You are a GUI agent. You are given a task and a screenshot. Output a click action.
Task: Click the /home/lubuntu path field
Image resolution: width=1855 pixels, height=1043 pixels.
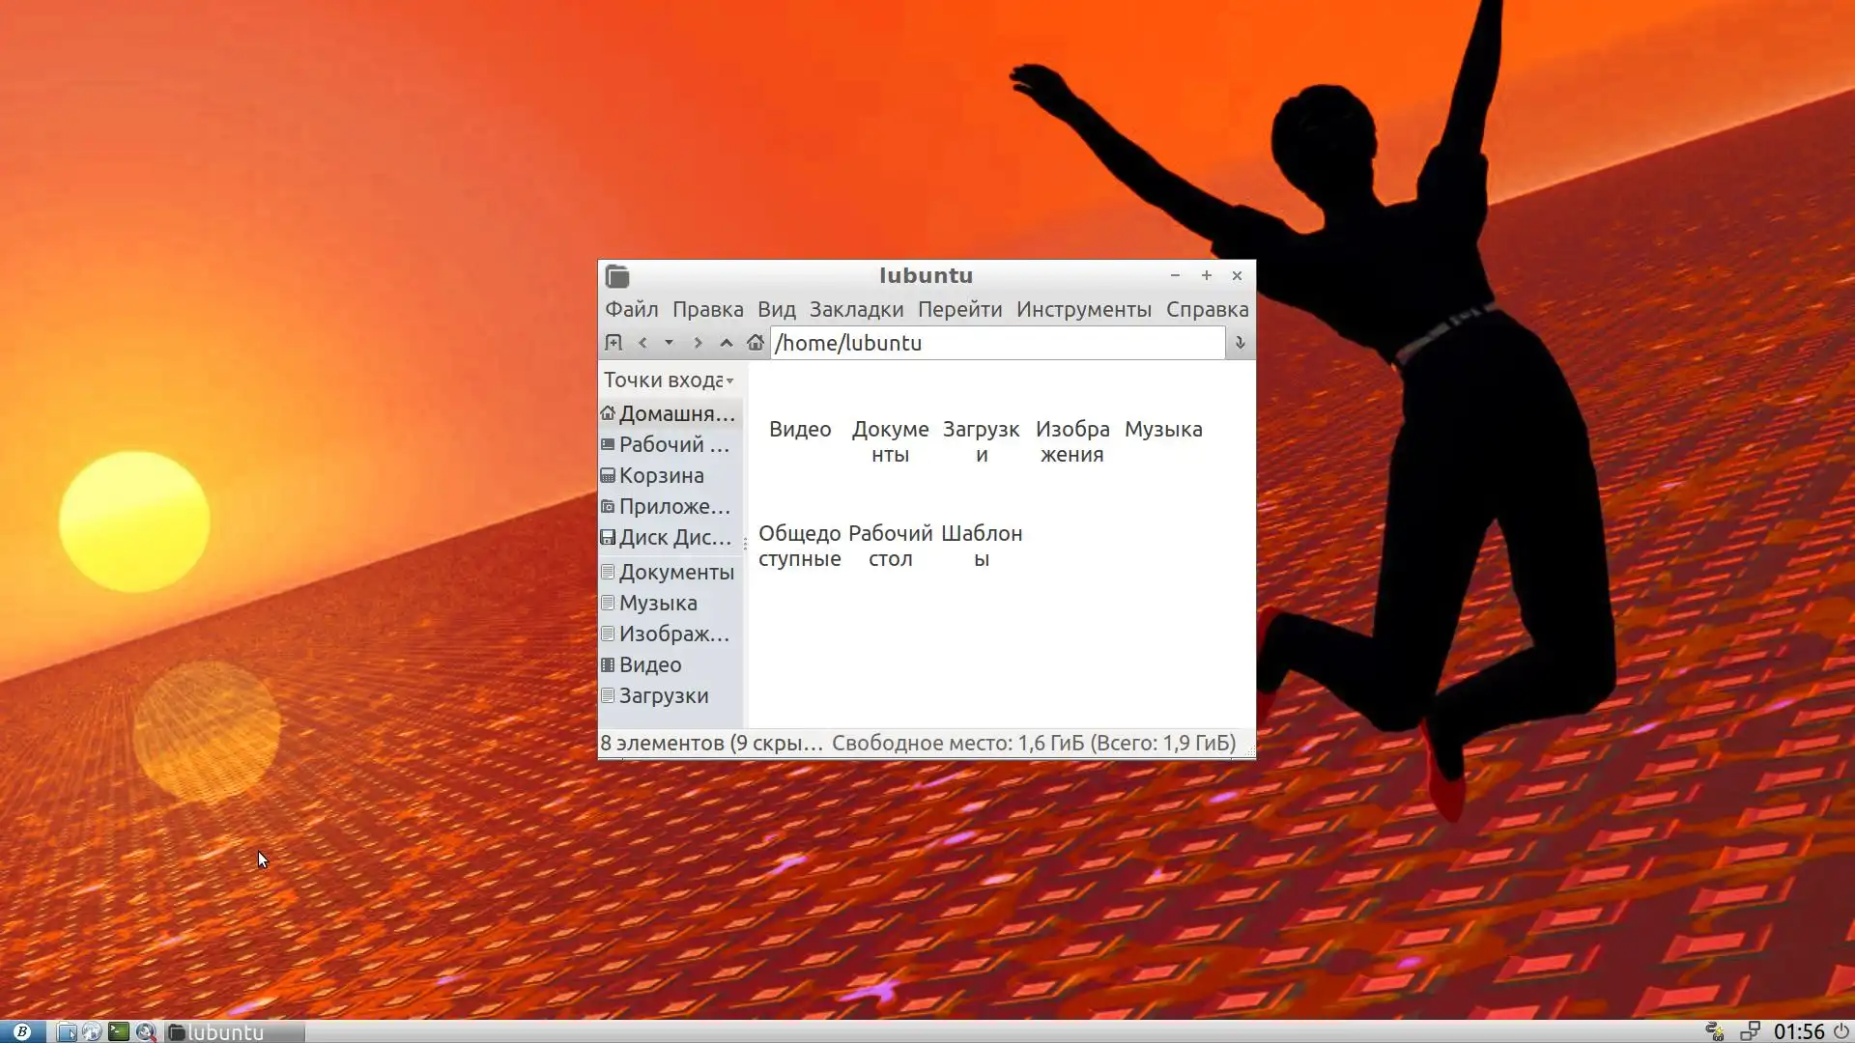tap(995, 343)
